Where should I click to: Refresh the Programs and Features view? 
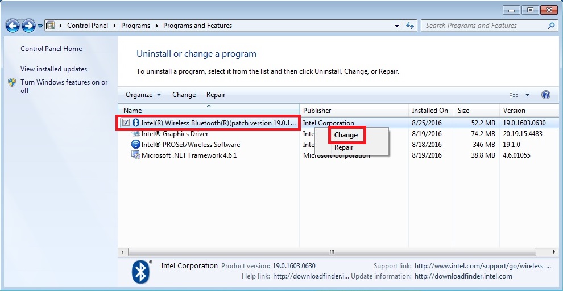pos(409,26)
